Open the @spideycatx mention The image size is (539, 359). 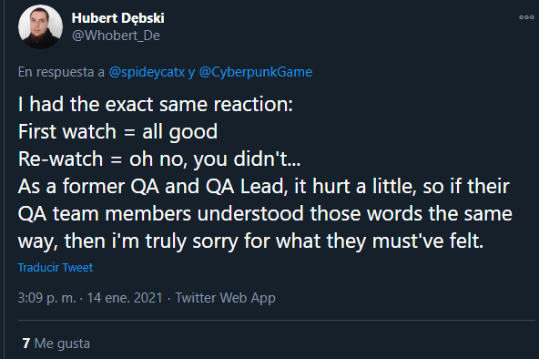click(x=147, y=72)
